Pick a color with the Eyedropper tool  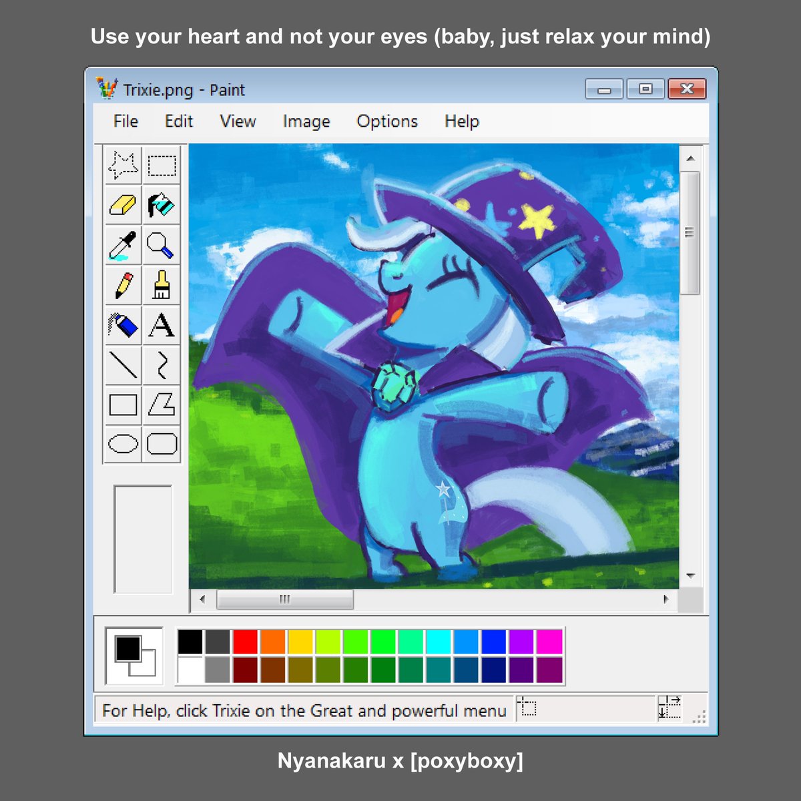pyautogui.click(x=123, y=245)
